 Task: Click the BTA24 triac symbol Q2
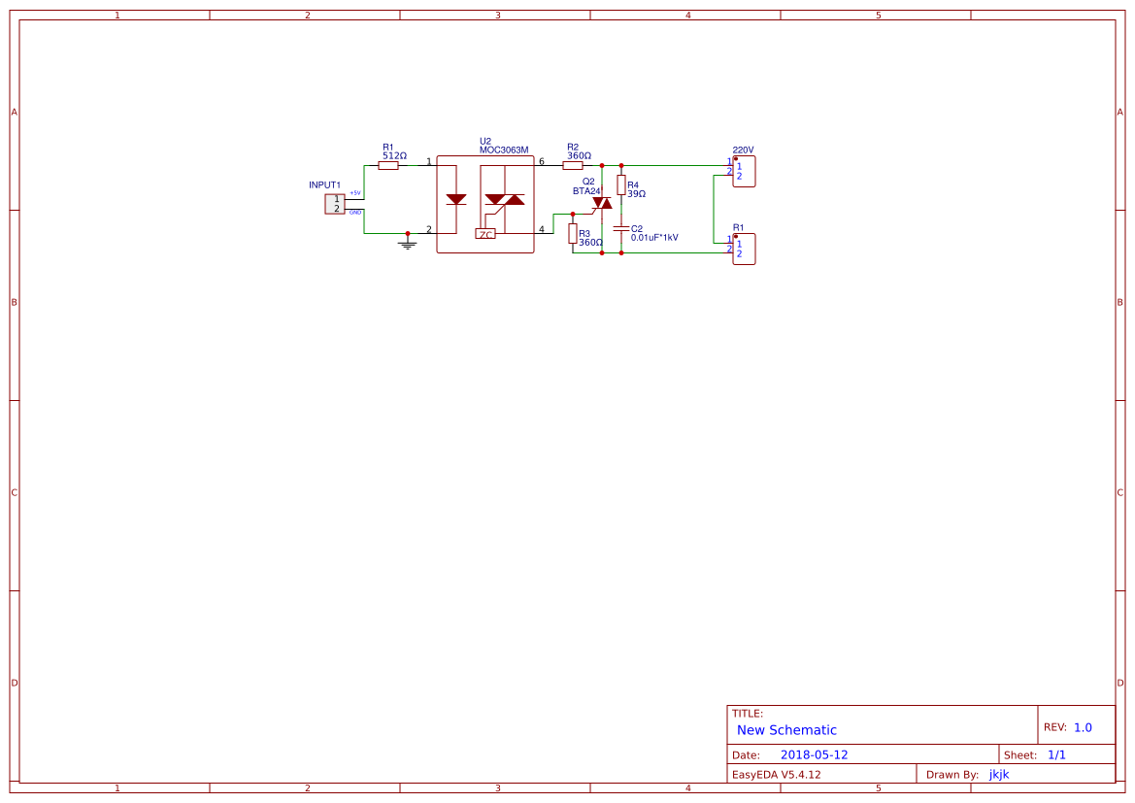click(603, 204)
